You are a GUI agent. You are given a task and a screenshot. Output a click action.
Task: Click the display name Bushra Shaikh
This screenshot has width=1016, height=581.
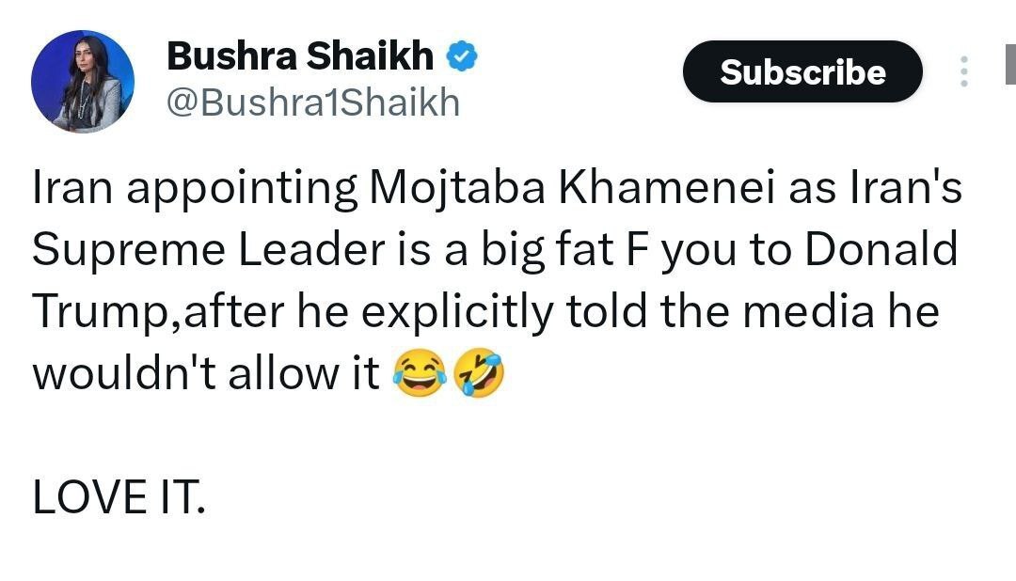(x=299, y=56)
